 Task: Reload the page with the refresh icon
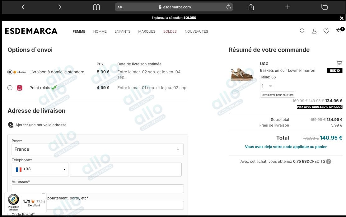(x=229, y=7)
